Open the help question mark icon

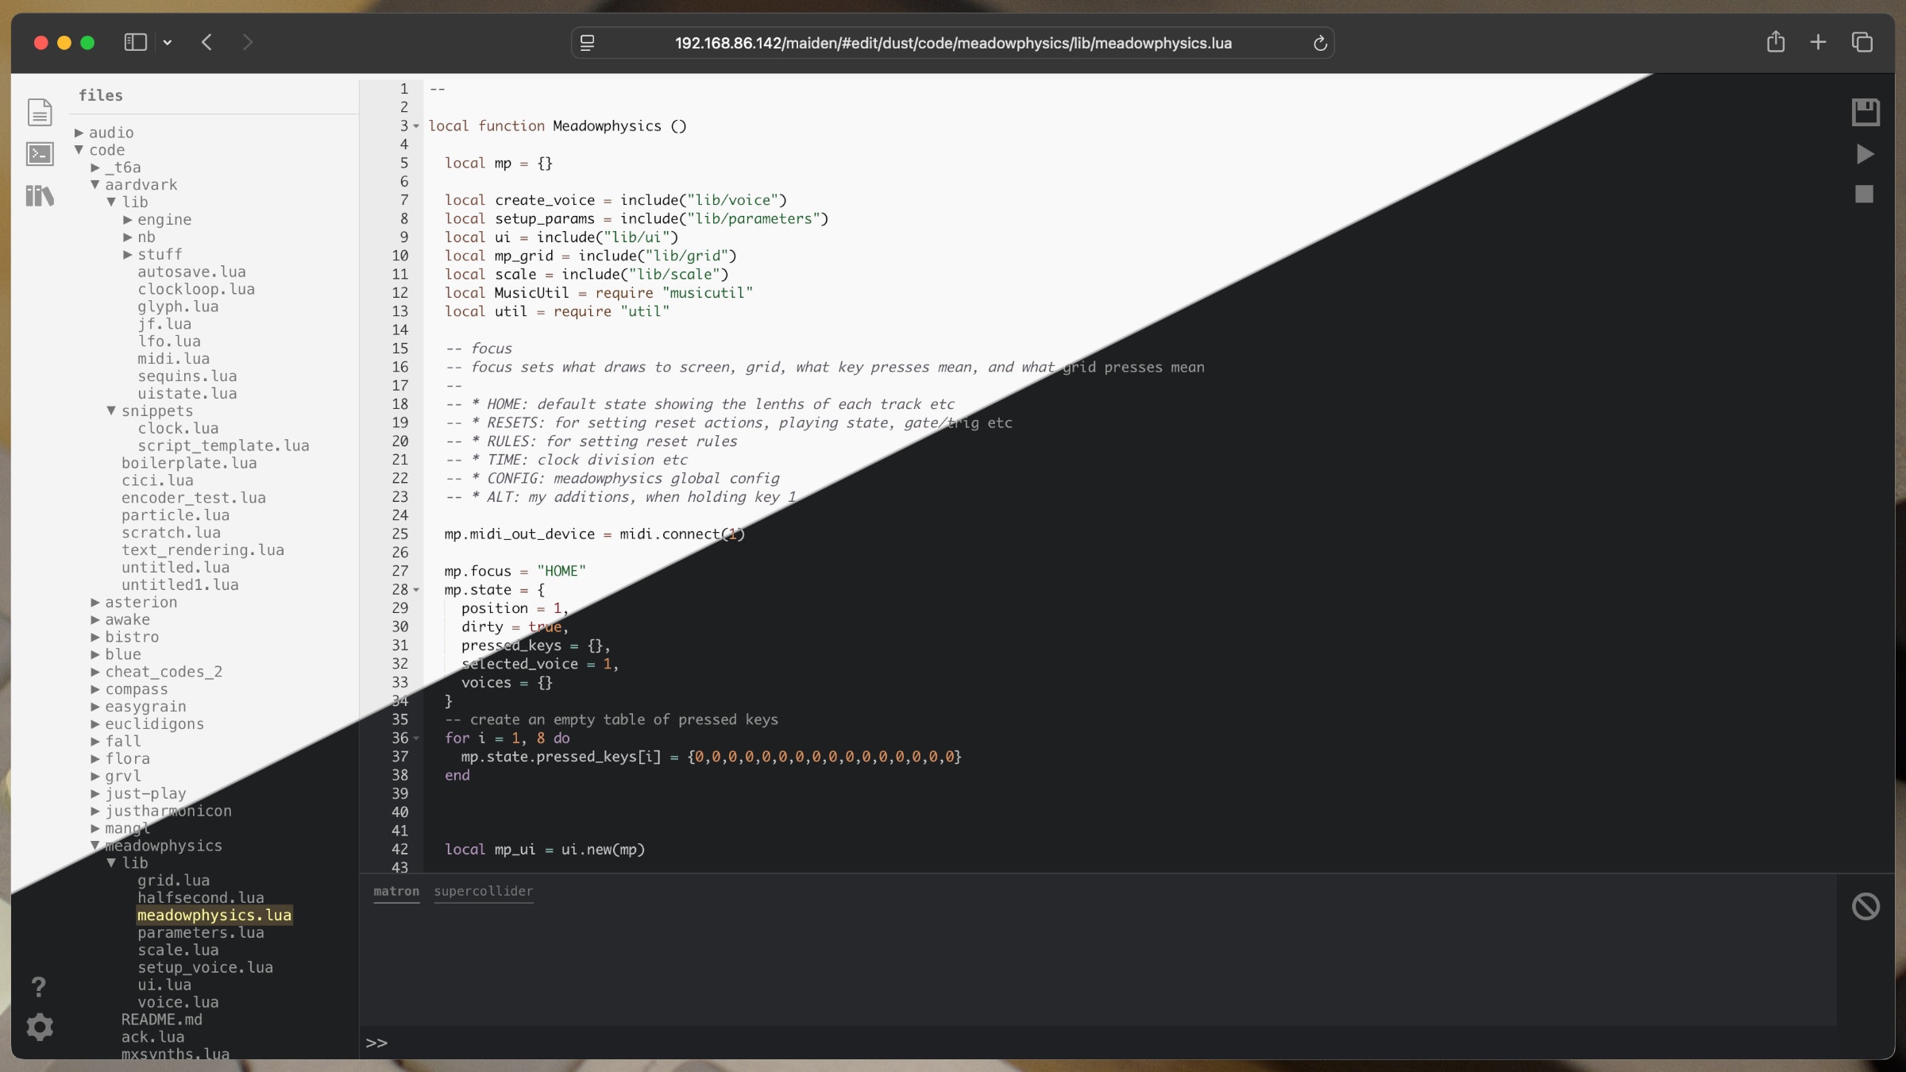point(38,987)
